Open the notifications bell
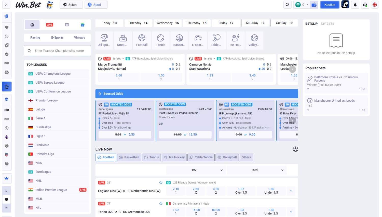The height and width of the screenshot is (217, 382). pos(355,5)
